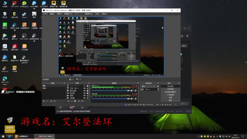Viewport: 247px width, 139px height.
Task: Pop out the Scene Transitions dock panel
Action: (x=158, y=83)
